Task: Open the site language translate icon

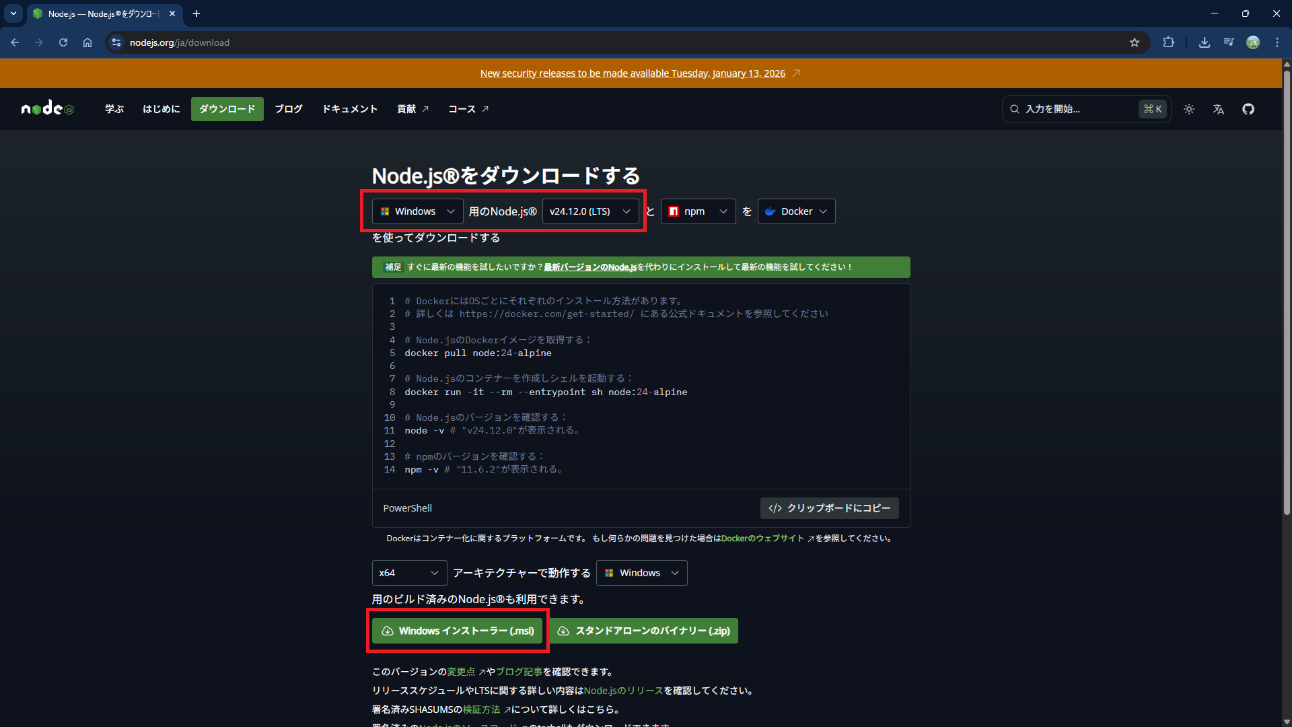Action: pyautogui.click(x=1218, y=108)
